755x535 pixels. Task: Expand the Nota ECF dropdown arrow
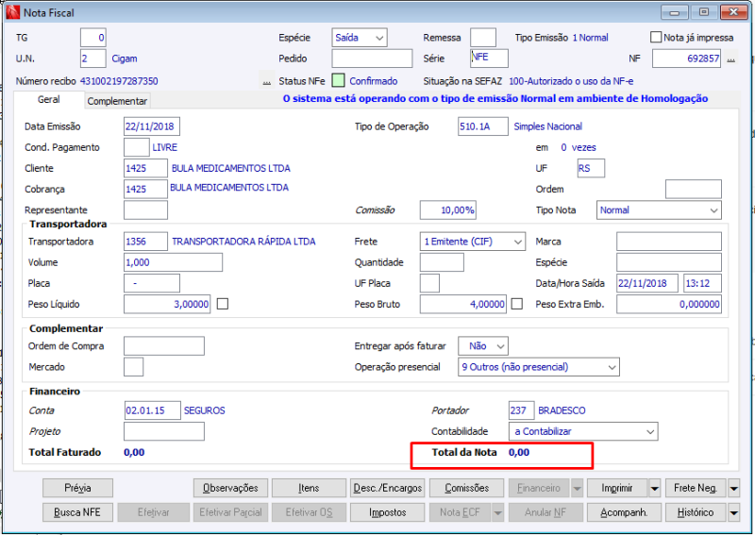(497, 513)
